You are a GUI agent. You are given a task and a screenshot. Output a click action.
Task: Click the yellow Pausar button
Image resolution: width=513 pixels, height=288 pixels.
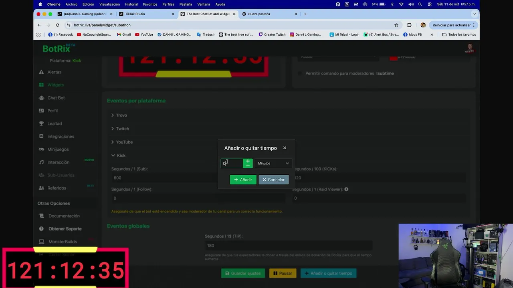coord(283,273)
